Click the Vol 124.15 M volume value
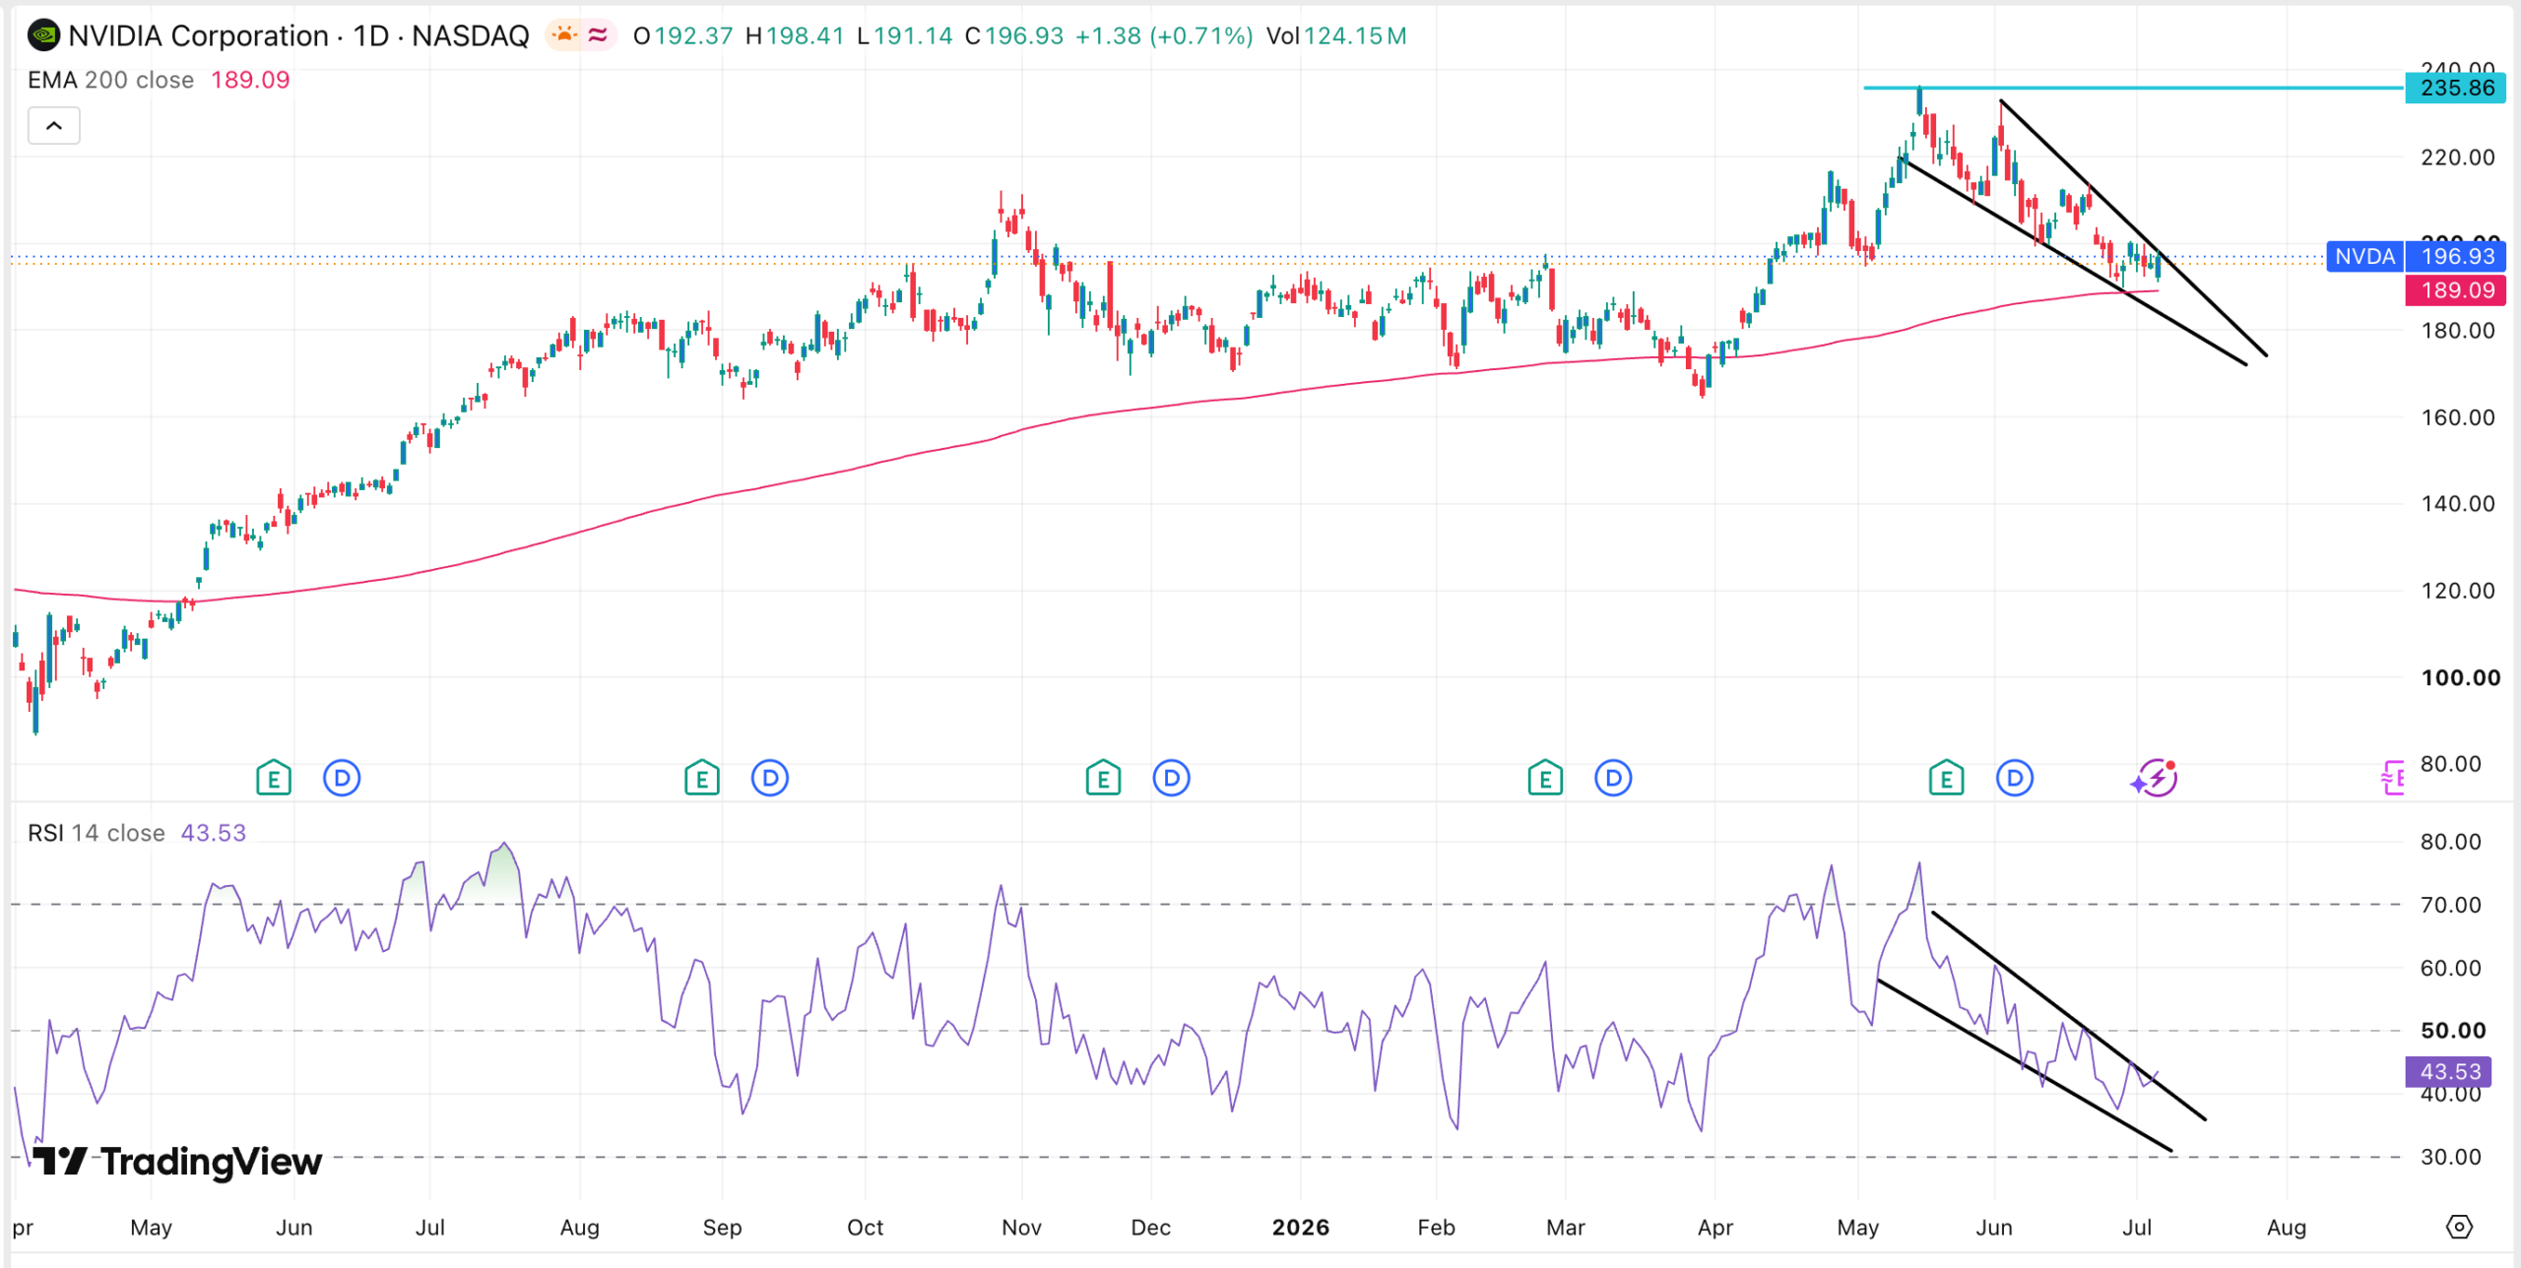 [x=1336, y=36]
